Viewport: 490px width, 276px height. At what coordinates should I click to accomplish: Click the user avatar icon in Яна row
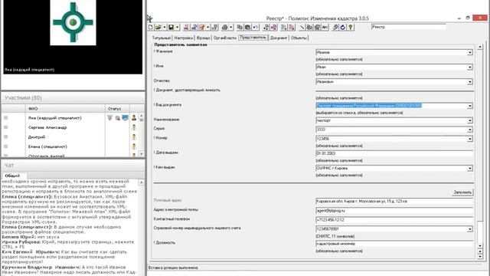pos(134,117)
